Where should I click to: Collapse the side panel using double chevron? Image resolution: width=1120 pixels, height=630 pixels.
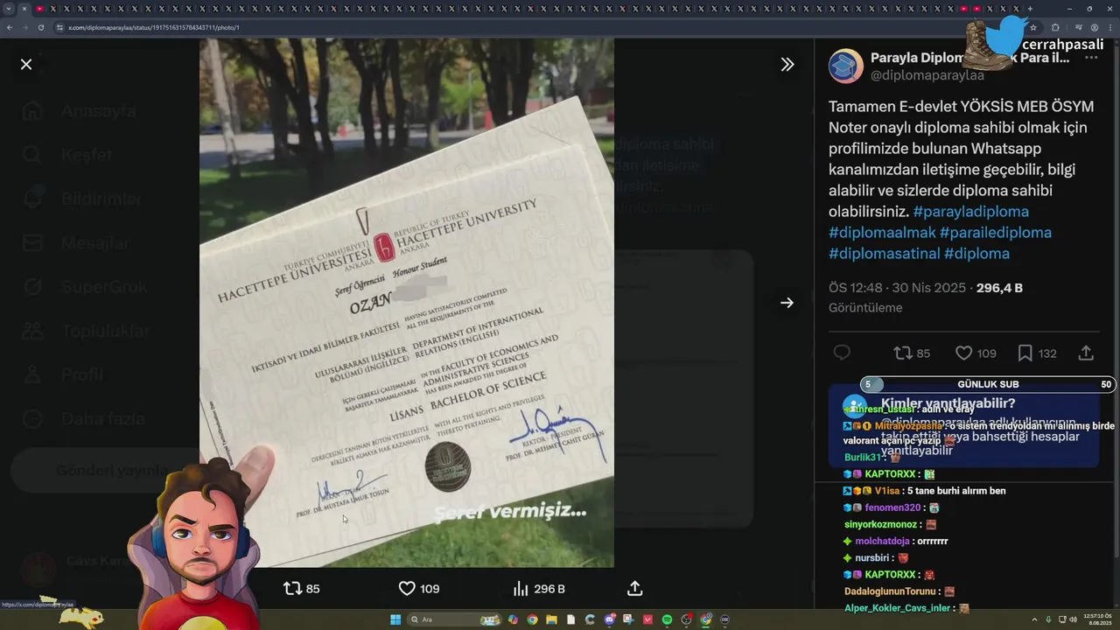point(787,64)
